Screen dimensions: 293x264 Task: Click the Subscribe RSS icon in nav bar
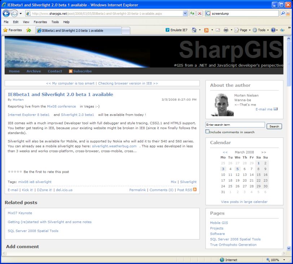(71, 71)
